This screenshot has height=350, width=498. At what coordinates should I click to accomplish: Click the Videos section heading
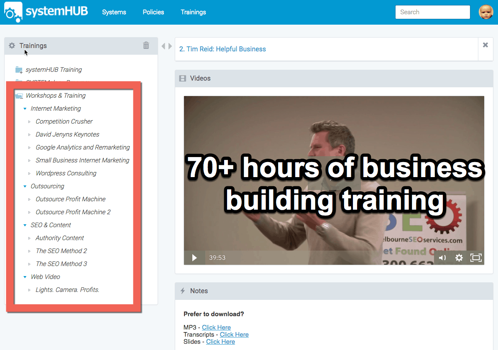200,79
